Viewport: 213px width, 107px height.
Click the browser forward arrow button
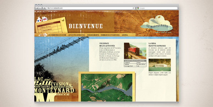pos(40,8)
